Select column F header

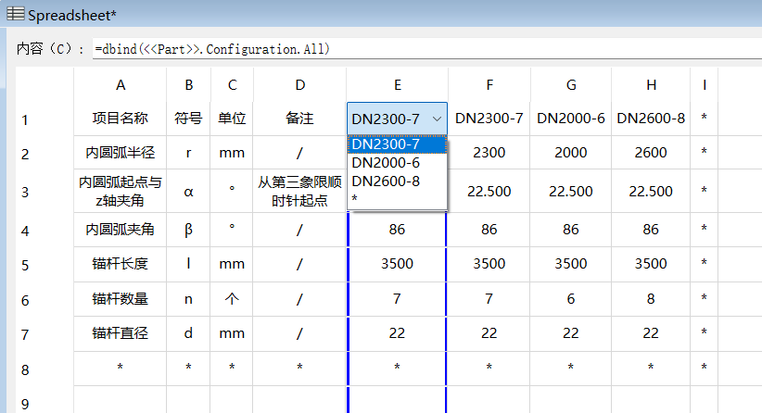coord(489,85)
